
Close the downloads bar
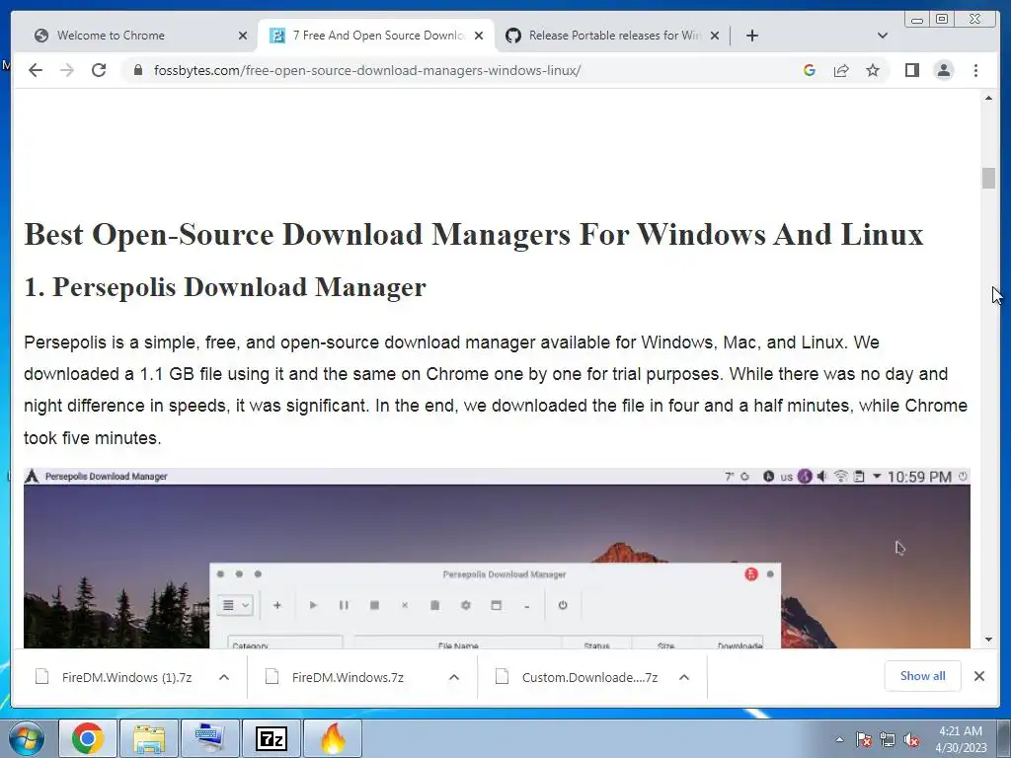(x=978, y=675)
